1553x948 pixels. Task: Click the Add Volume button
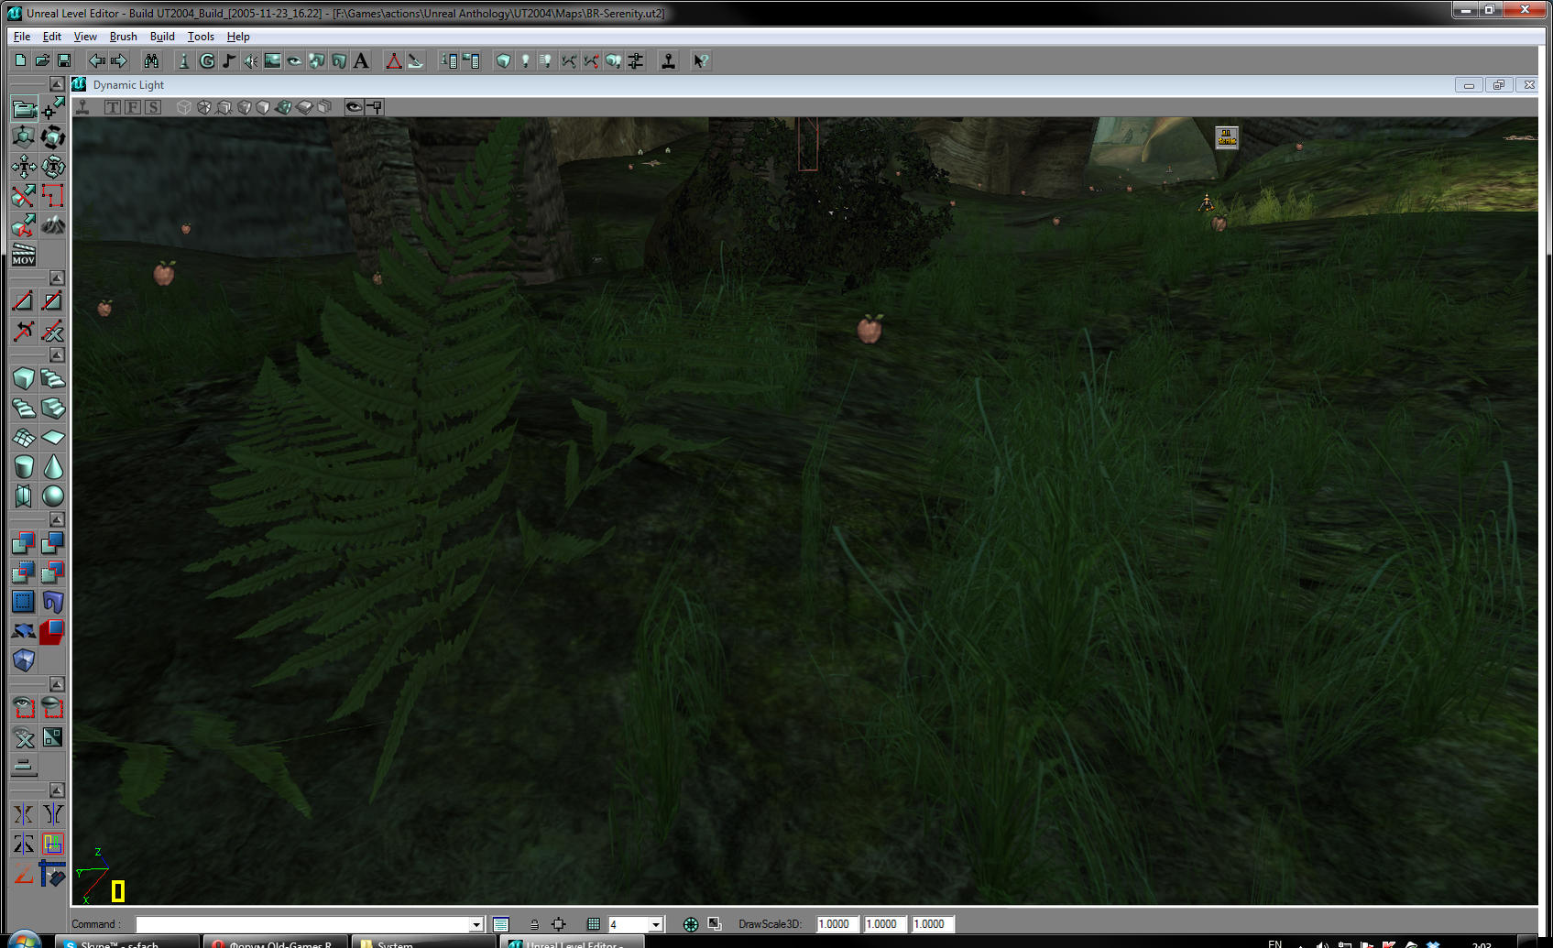(x=24, y=660)
